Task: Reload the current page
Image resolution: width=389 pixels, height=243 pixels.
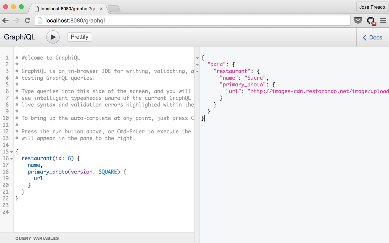Action: (27, 21)
